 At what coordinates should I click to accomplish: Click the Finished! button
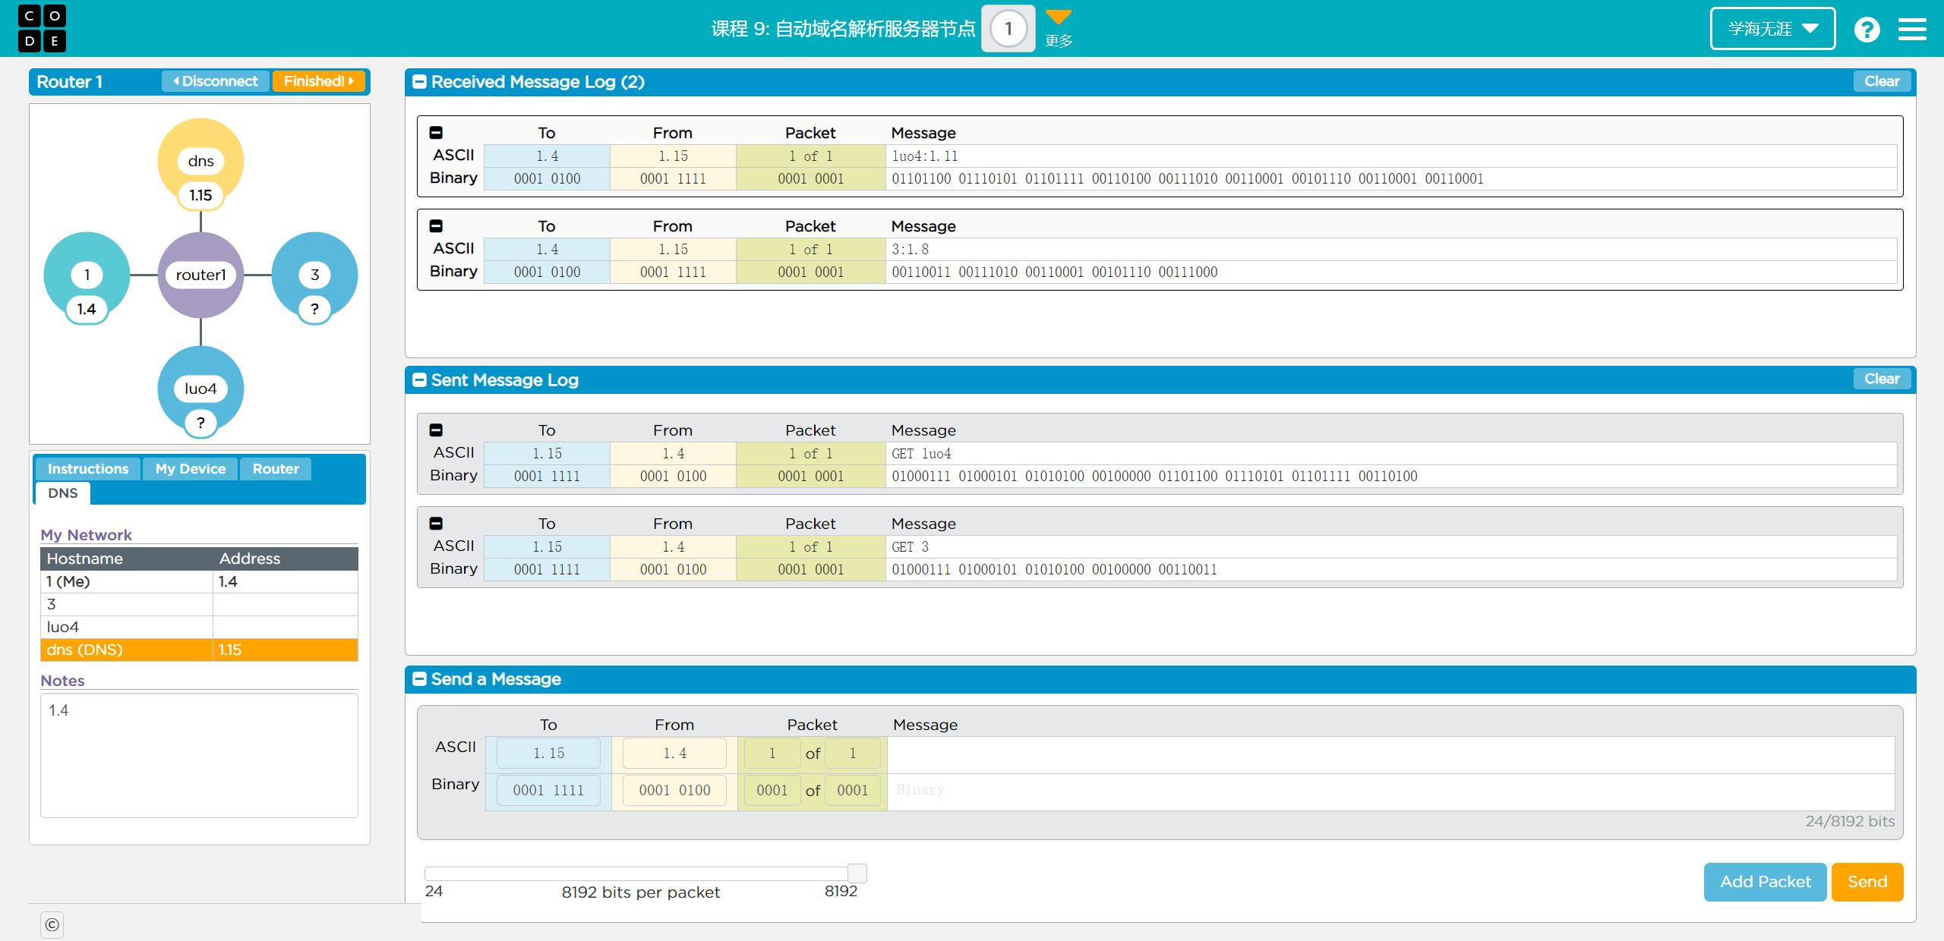(x=319, y=81)
